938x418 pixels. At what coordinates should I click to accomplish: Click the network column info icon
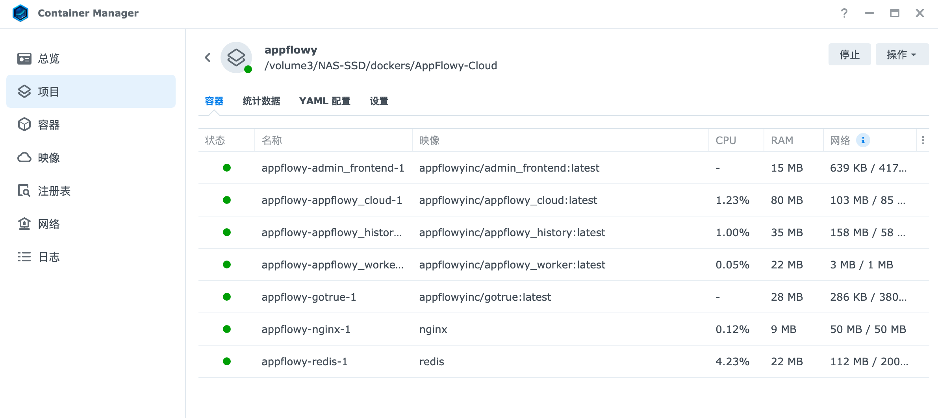pos(863,140)
